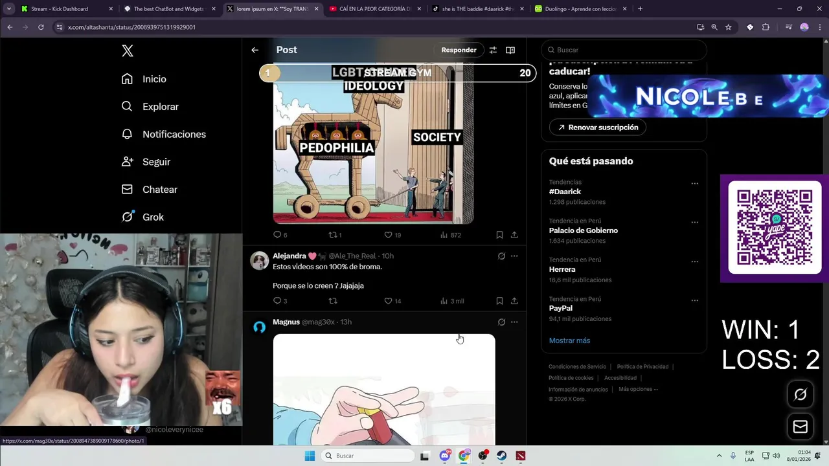Switch to the daarick TikTok tab

(477, 9)
